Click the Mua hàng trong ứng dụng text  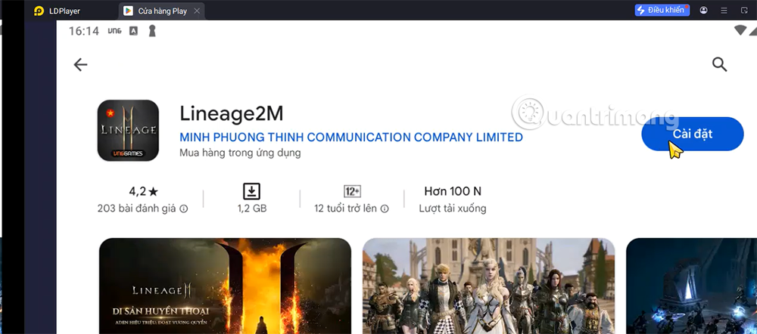click(x=240, y=153)
